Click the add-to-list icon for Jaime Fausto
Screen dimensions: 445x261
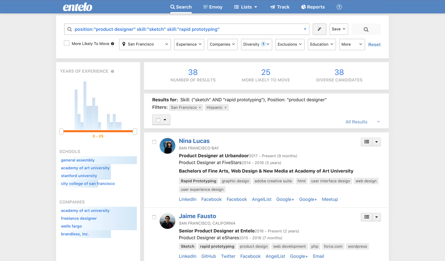pyautogui.click(x=366, y=217)
